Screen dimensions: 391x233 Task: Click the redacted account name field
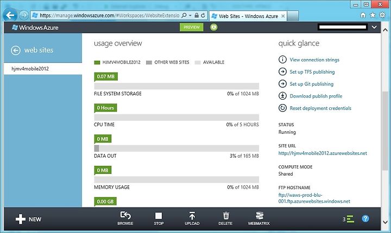pos(342,27)
